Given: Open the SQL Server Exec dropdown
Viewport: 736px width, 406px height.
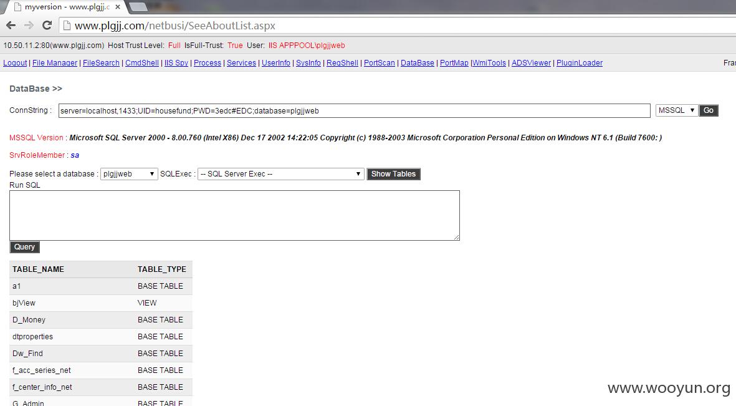Looking at the screenshot, I should click(280, 174).
